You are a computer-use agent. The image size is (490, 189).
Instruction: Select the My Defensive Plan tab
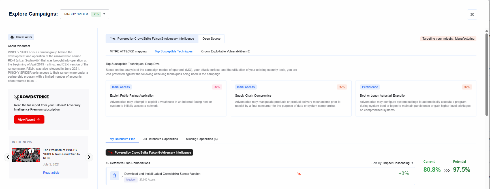click(x=123, y=139)
